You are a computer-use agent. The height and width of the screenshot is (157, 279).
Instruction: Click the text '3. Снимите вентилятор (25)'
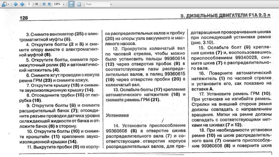(x=55, y=34)
